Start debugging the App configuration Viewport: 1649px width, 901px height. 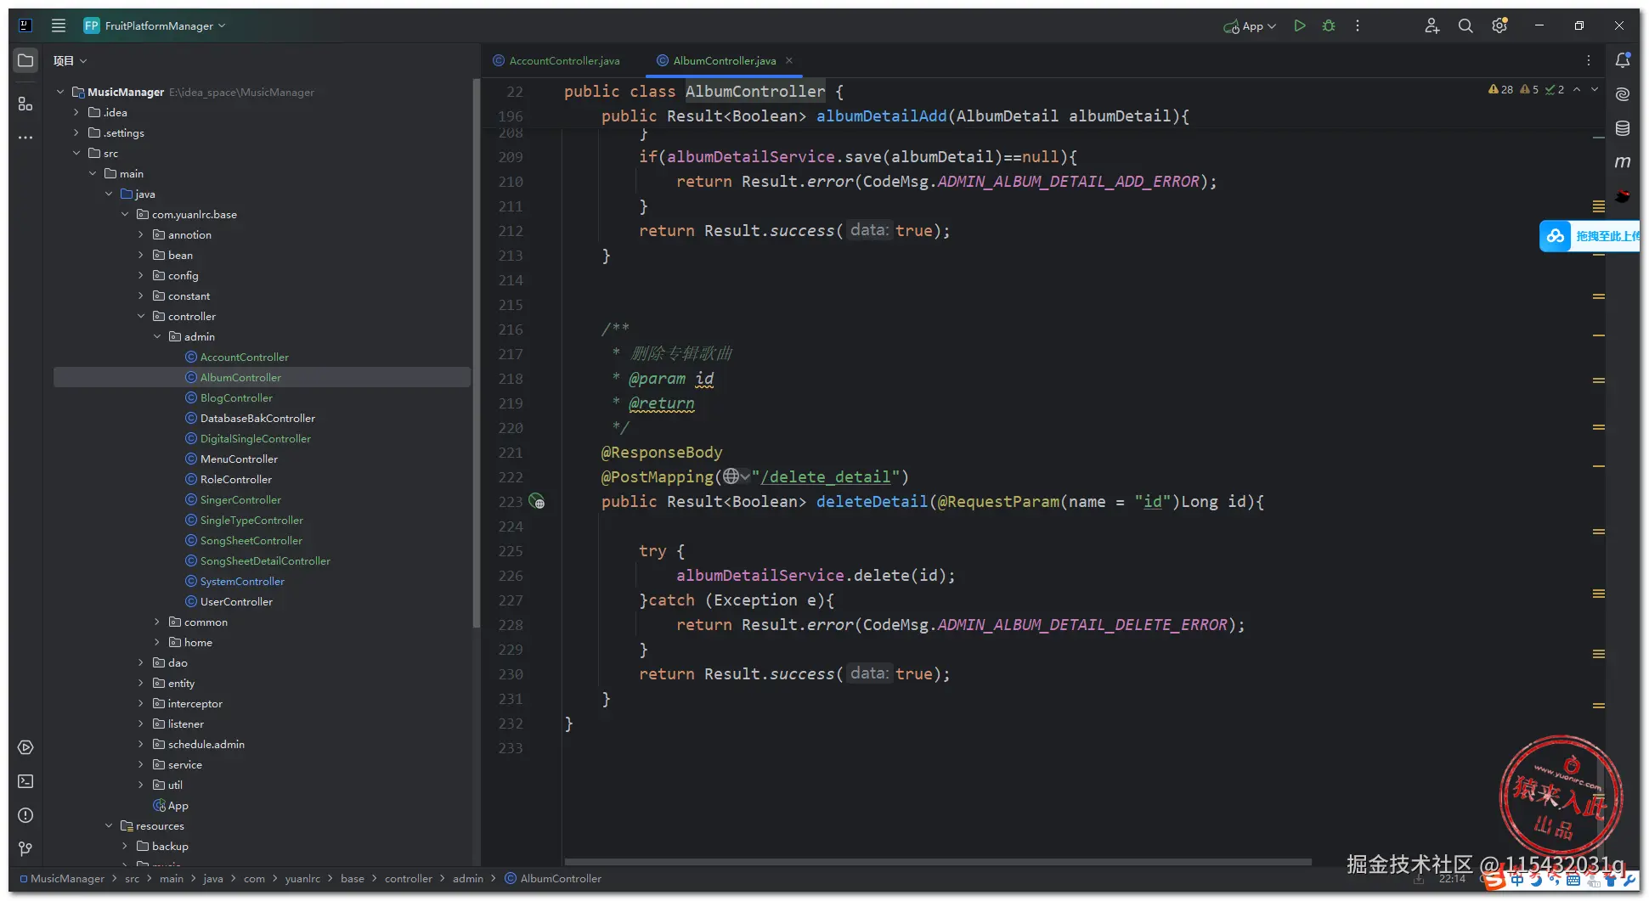[1329, 25]
